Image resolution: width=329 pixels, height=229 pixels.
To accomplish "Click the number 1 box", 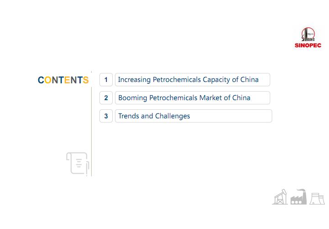I will coord(106,80).
